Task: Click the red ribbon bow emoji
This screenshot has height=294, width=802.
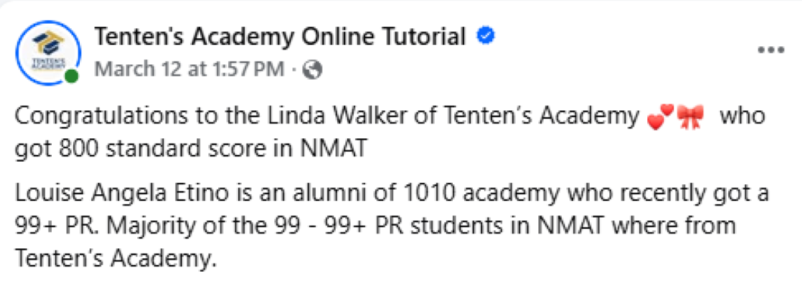Action: click(x=690, y=118)
